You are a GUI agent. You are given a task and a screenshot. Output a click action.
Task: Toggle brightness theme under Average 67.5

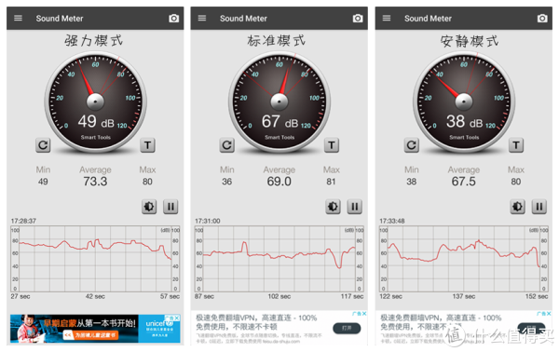[x=518, y=207]
